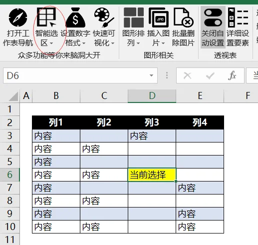The height and width of the screenshot is (245, 258).
Task: Expand the 快速可视化 dropdown arrow
Action: point(113,43)
